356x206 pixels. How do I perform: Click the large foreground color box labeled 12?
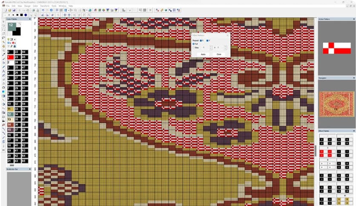(11, 26)
